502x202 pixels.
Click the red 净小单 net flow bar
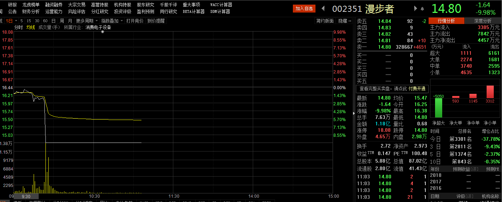click(x=490, y=92)
